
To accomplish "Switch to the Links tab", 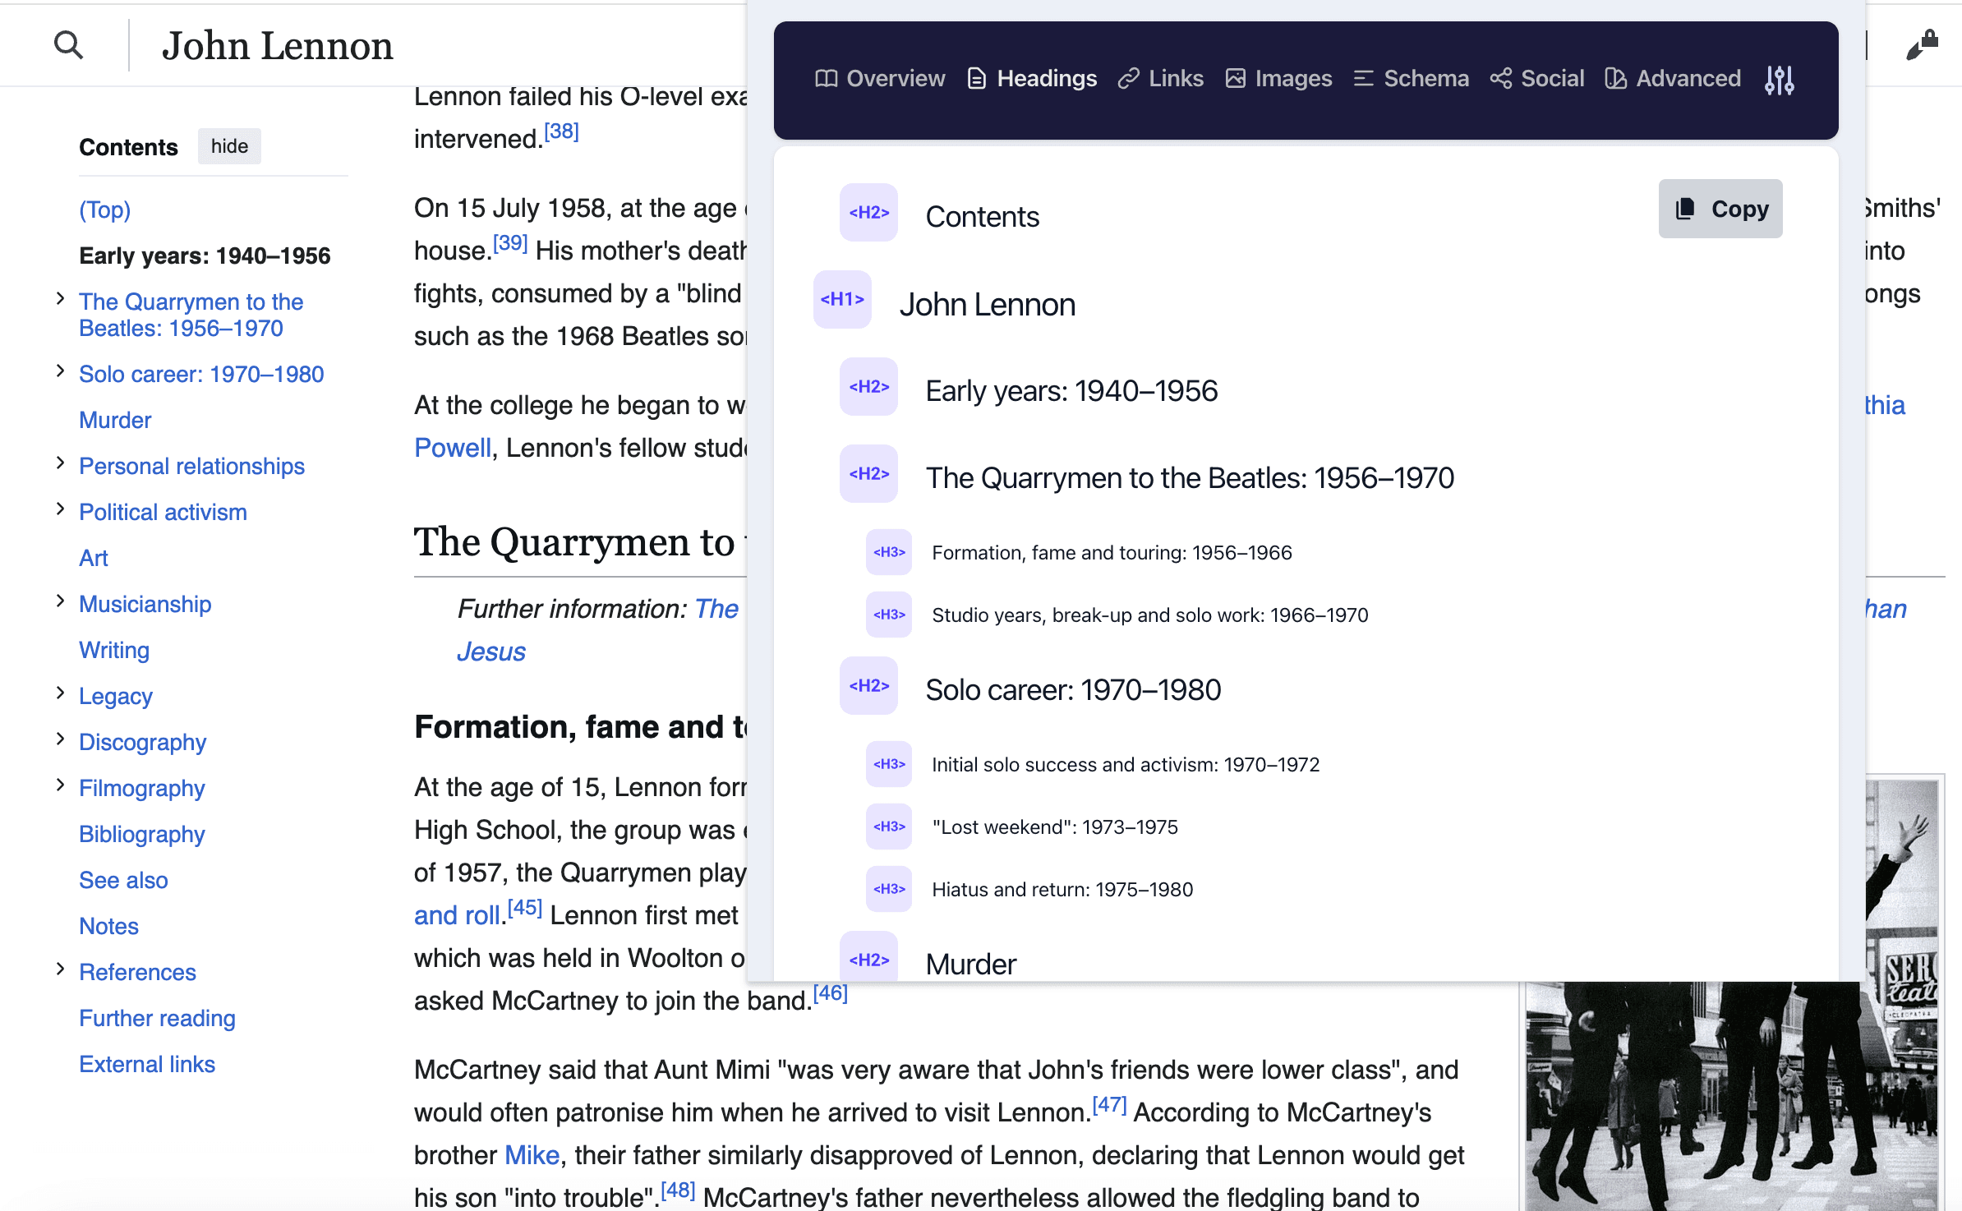I will tap(1160, 79).
